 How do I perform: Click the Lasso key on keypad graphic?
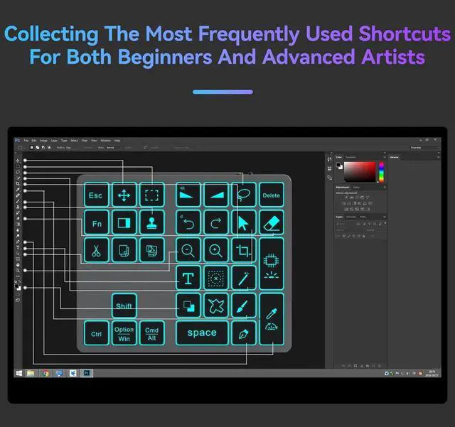(x=244, y=195)
